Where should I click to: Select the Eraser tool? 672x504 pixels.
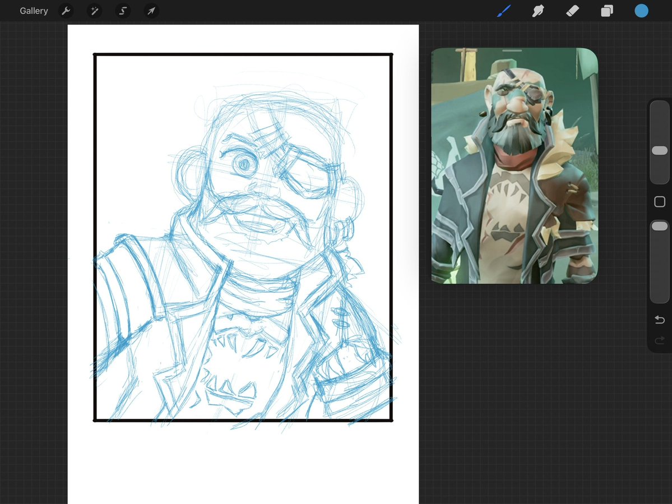573,11
